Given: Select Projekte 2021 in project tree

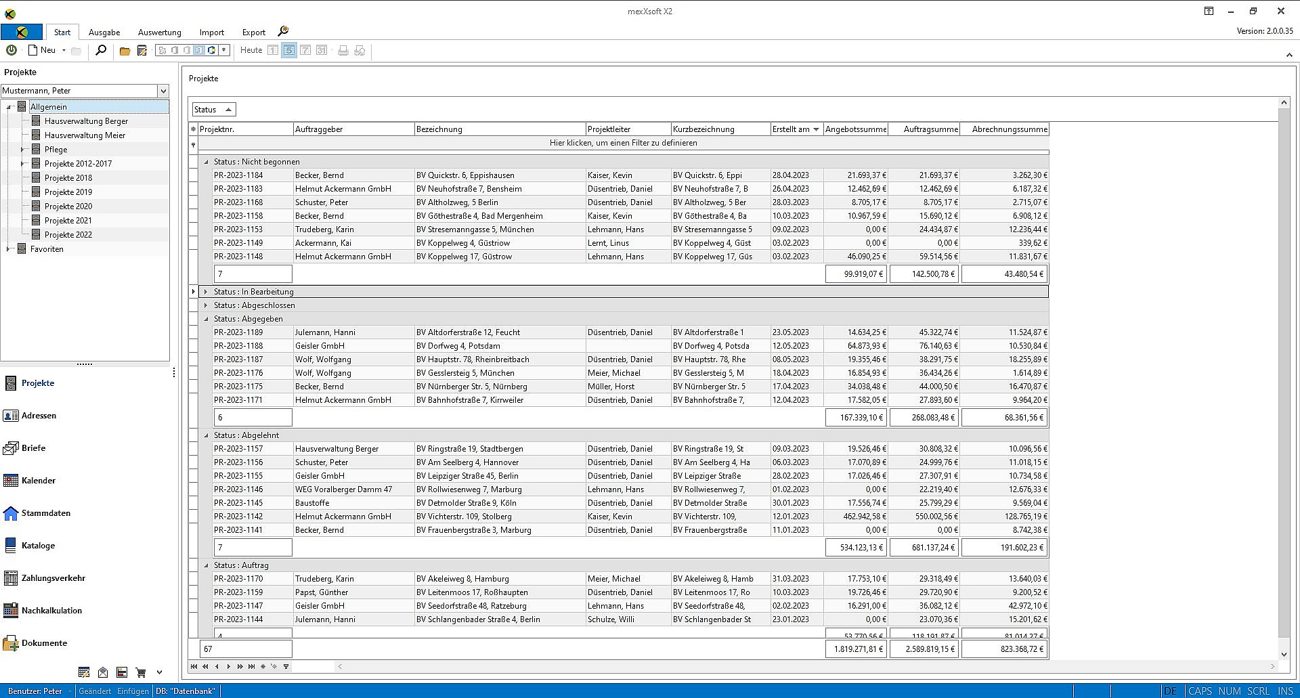Looking at the screenshot, I should 68,221.
